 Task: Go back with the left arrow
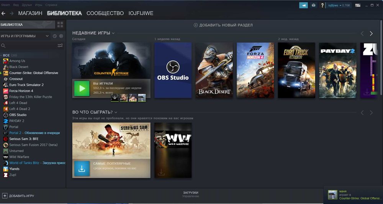coord(3,13)
